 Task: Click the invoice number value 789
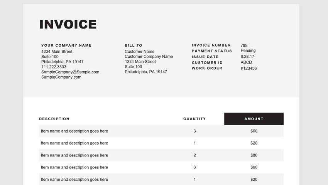pyautogui.click(x=244, y=45)
